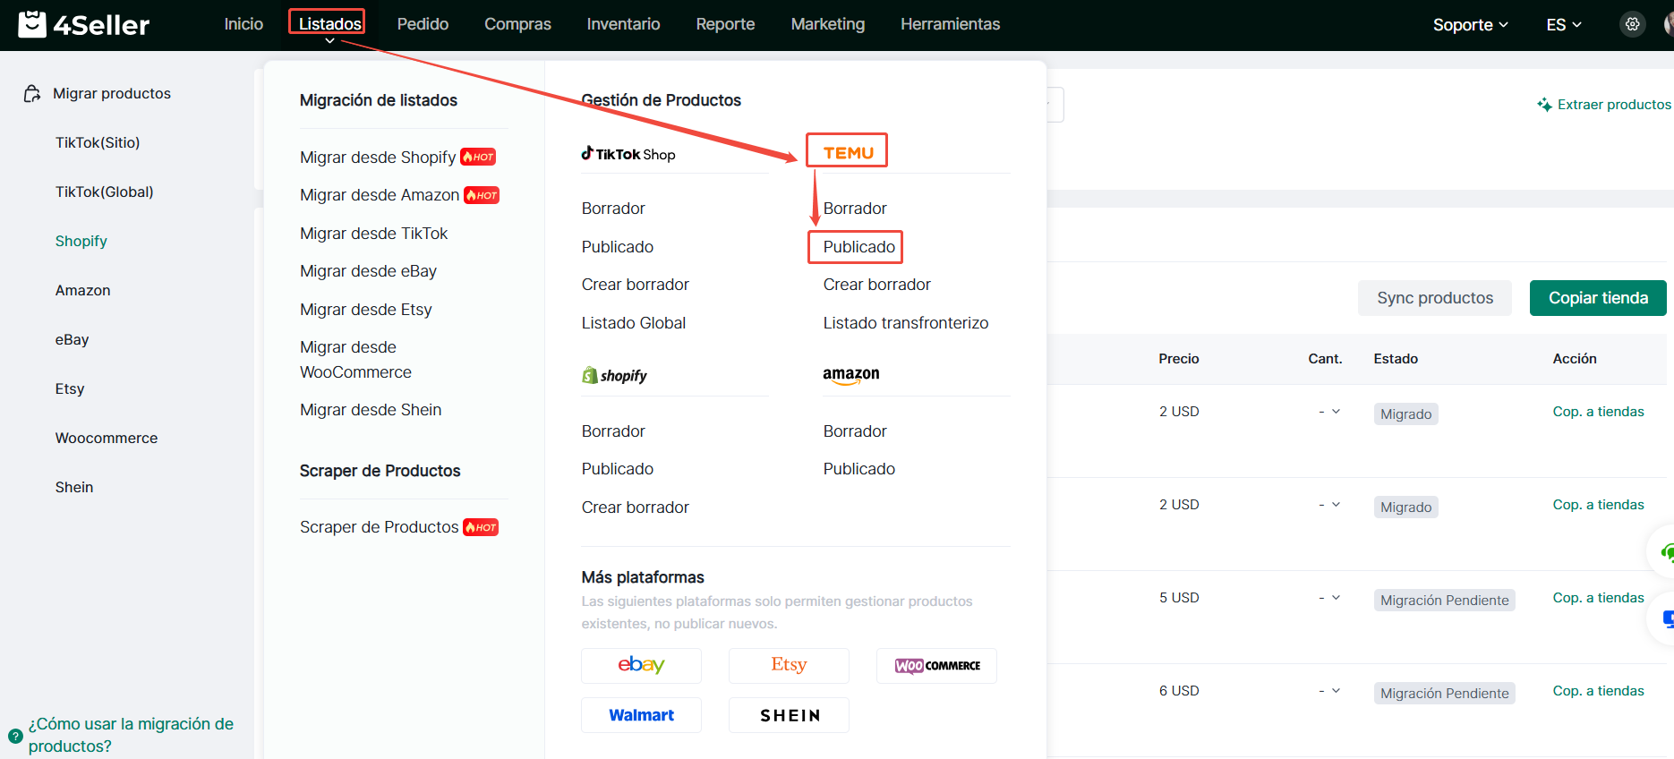Select Migrar desde Amazon
Viewport: 1674px width, 759px height.
click(x=380, y=195)
